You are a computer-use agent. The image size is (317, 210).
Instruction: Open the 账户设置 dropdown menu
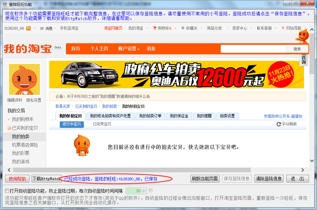coord(129,49)
